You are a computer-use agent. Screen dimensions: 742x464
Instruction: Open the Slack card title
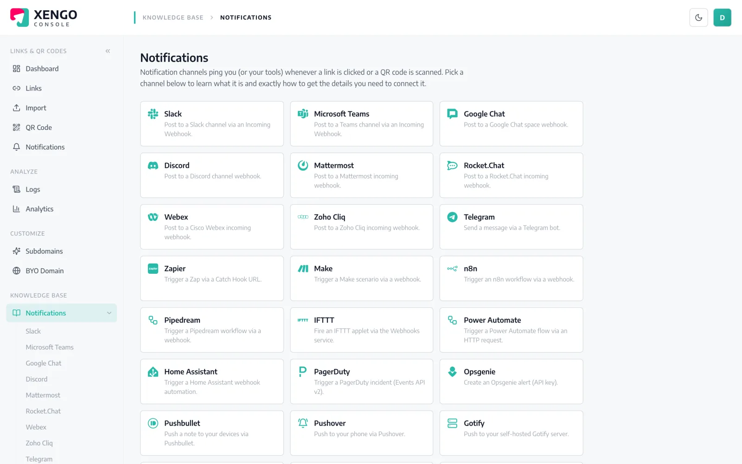pyautogui.click(x=173, y=114)
